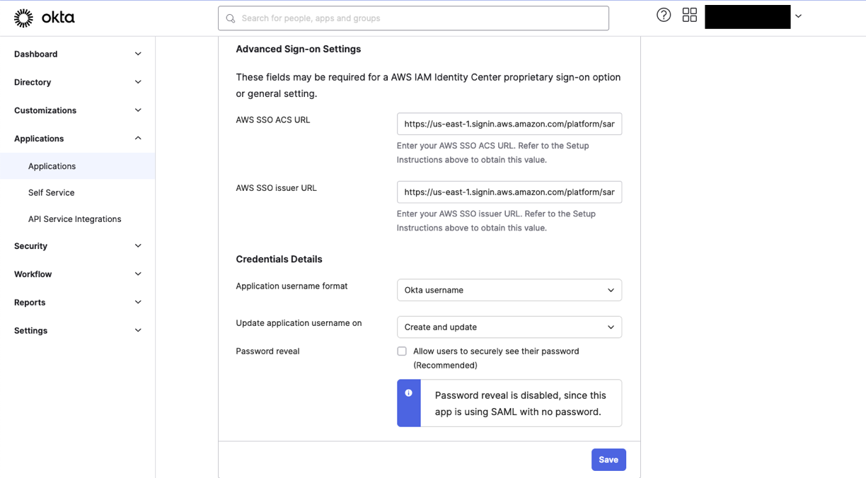Click the search magnifier icon
Image resolution: width=866 pixels, height=478 pixels.
click(230, 18)
